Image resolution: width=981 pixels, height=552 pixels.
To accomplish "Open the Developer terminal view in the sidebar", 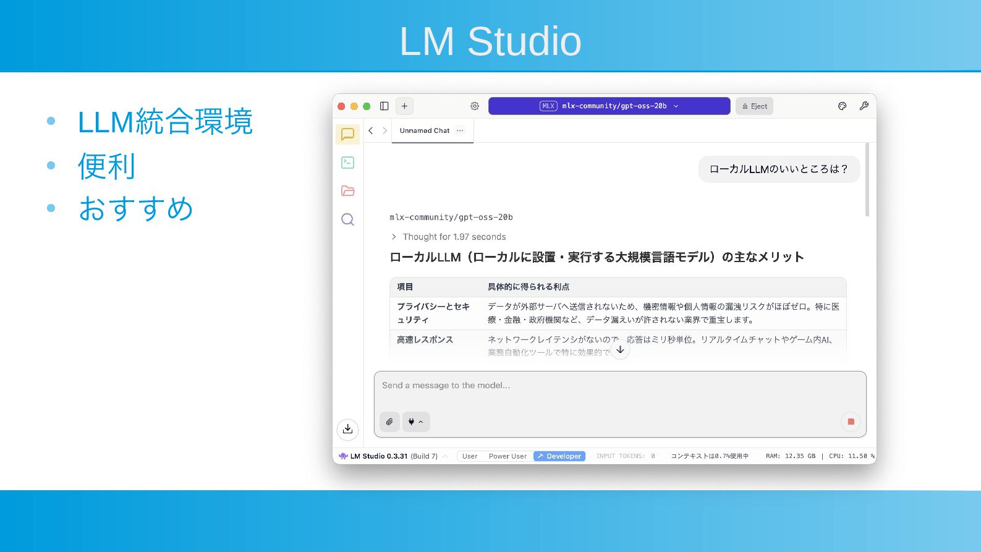I will point(347,163).
